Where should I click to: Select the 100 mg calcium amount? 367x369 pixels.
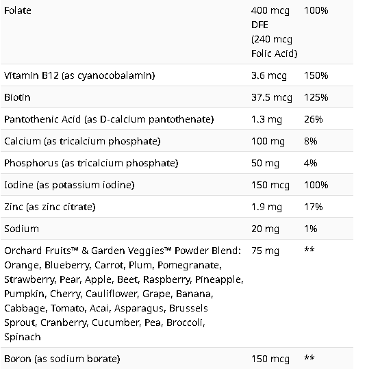coord(268,141)
